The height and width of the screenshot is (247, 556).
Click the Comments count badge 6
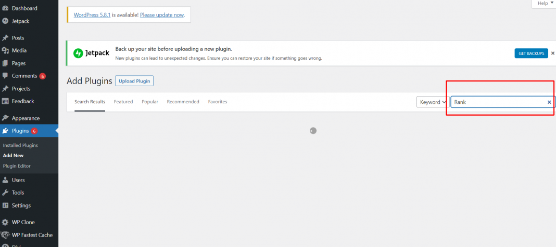coord(43,76)
